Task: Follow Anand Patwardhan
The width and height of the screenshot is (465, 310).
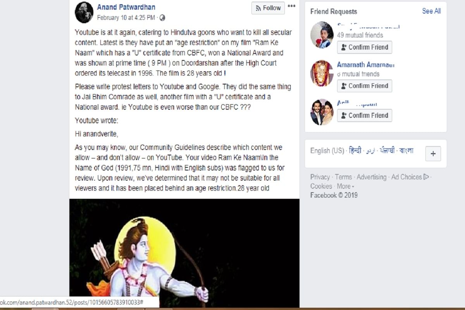Action: [268, 8]
